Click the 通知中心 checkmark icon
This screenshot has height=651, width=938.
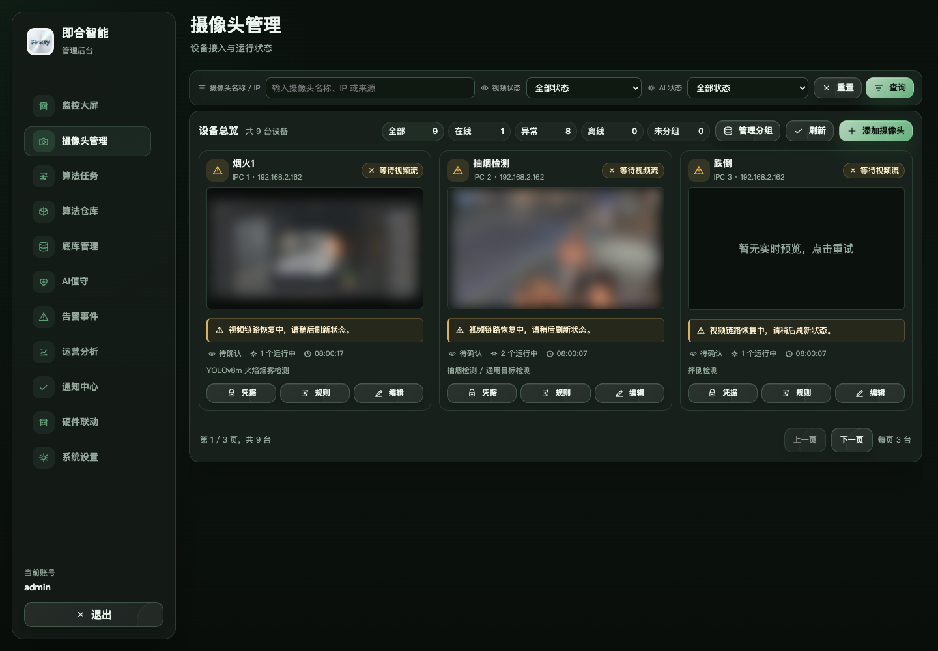coord(44,387)
